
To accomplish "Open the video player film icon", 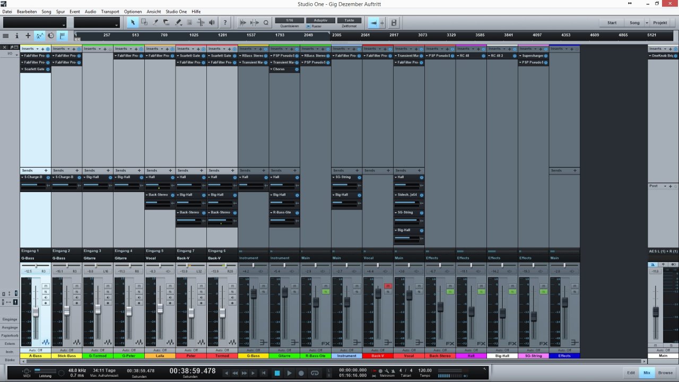I will pos(394,23).
